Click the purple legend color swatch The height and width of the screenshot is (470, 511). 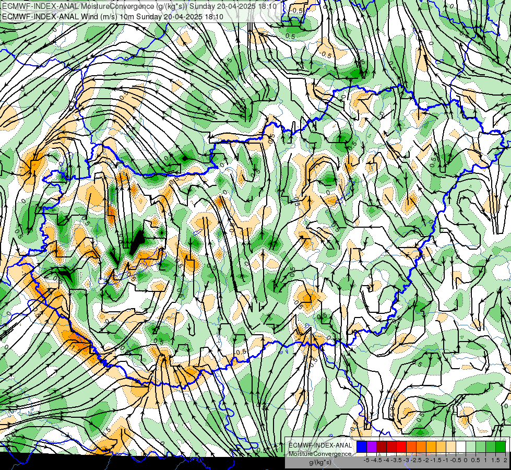pos(372,447)
